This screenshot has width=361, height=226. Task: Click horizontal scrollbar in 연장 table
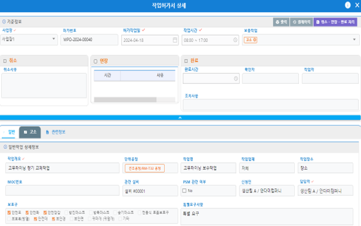coord(125,100)
